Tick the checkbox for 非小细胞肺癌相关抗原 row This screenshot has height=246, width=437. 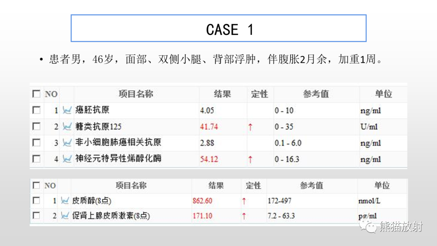(36, 143)
